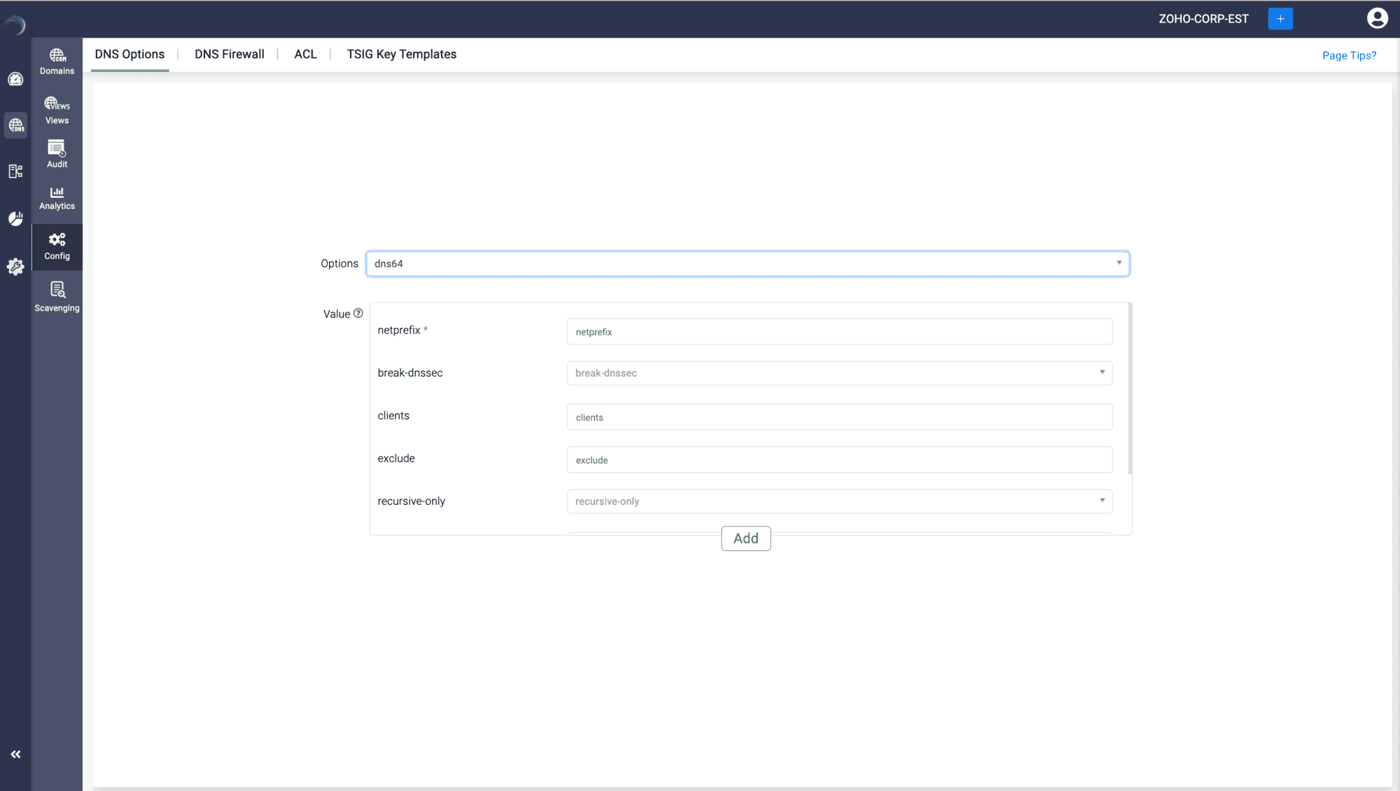Screen dimensions: 1400x791
Task: Expand the Options dns64 dropdown
Action: coord(747,264)
